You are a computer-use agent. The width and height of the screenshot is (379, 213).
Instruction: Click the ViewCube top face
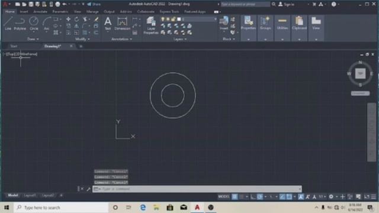pyautogui.click(x=360, y=73)
